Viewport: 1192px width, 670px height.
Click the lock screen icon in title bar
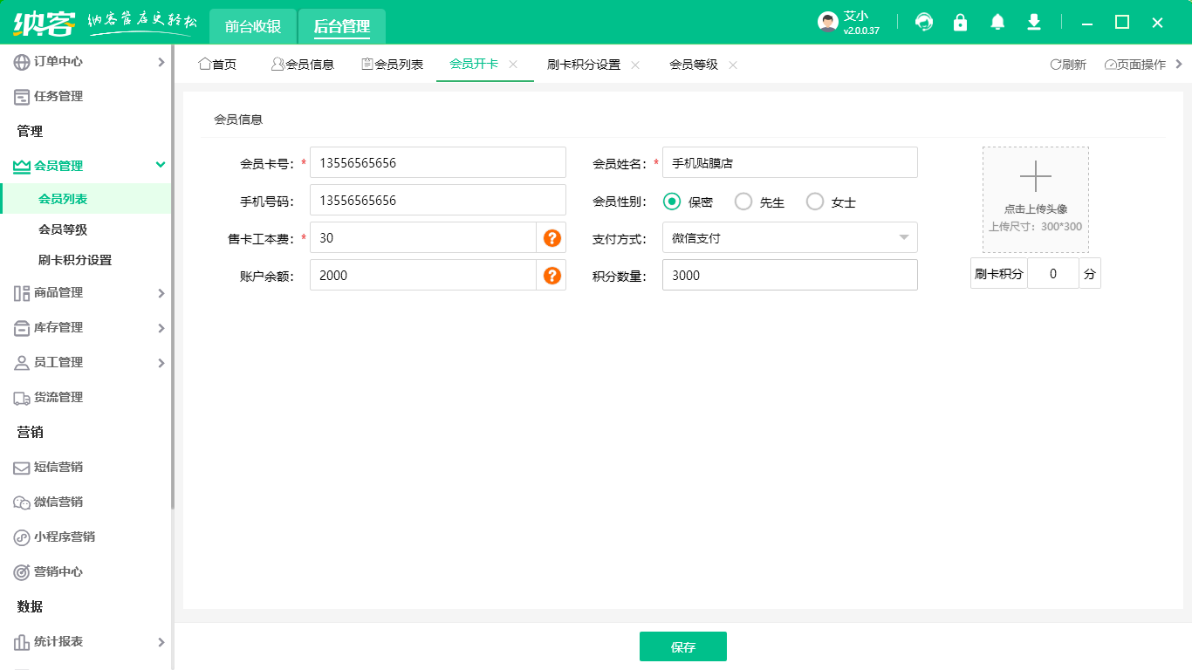coord(960,22)
